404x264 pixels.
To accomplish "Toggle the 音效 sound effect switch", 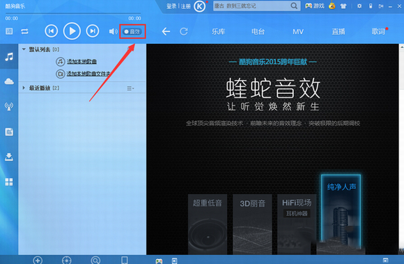I will [132, 31].
